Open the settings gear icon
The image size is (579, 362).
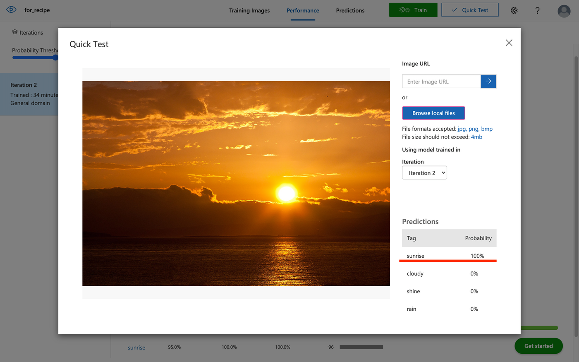tap(514, 10)
